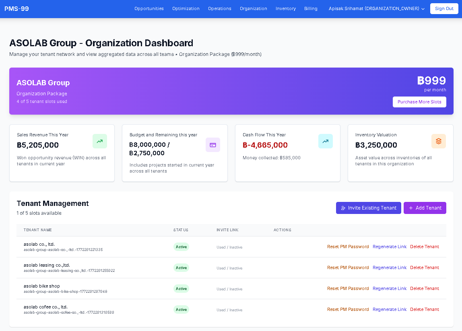The width and height of the screenshot is (462, 331).
Task: Click the cash flow trend arrow icon
Action: pos(326,141)
